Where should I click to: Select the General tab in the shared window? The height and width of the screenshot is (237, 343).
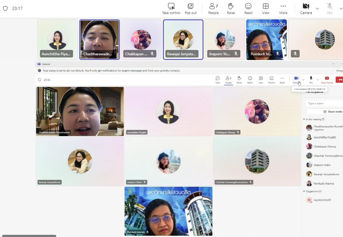click(46, 64)
